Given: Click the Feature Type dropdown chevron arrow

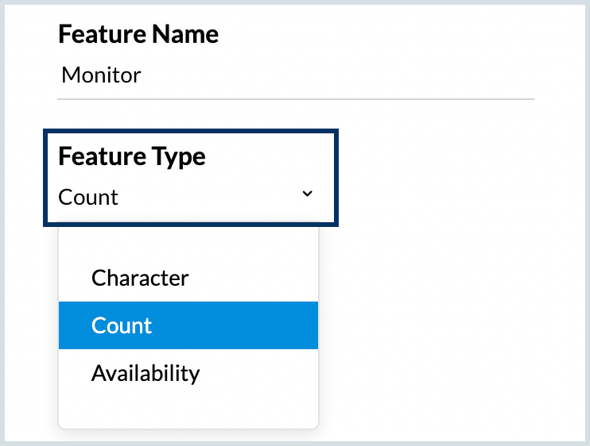Looking at the screenshot, I should coord(308,194).
